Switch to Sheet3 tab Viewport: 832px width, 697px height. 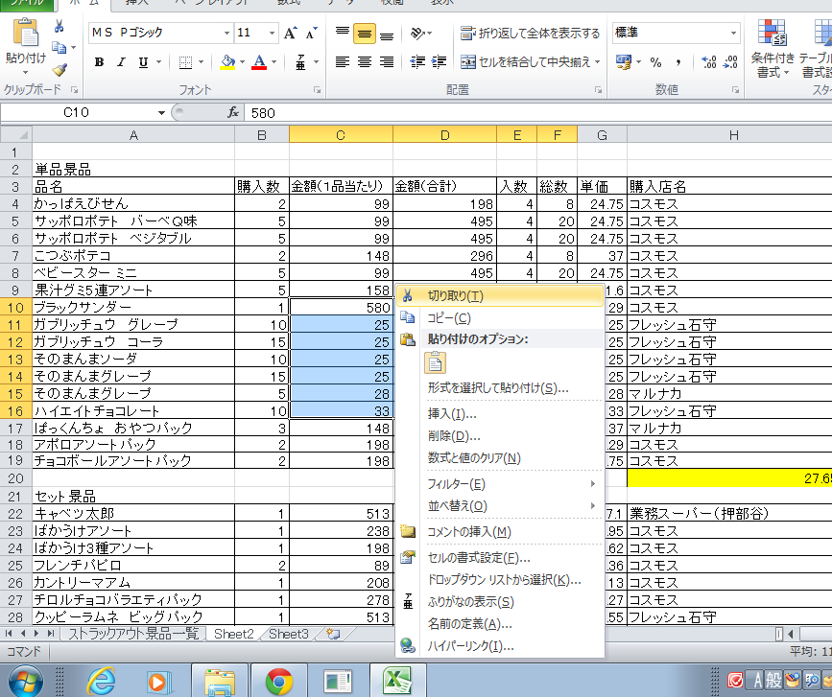tap(288, 634)
